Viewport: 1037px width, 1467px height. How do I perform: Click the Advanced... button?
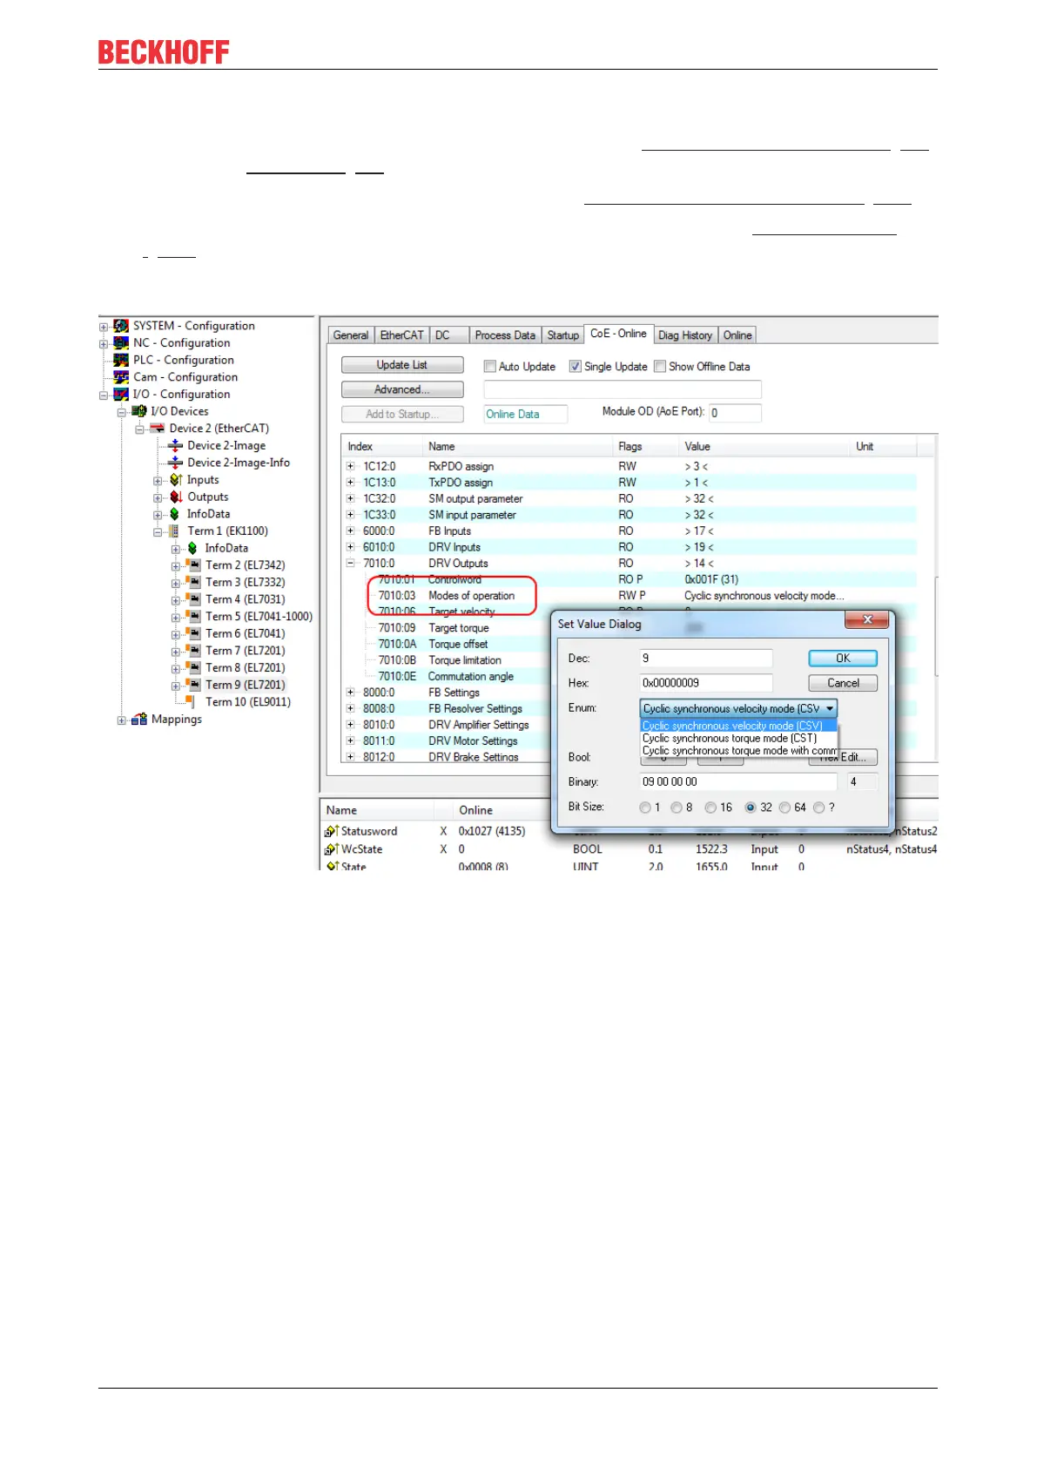(x=402, y=389)
